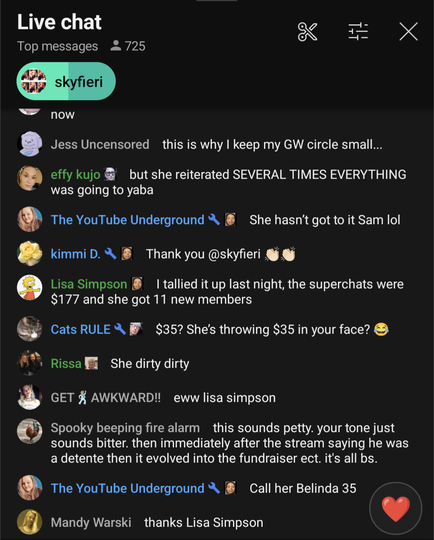Image resolution: width=434 pixels, height=540 pixels.
Task: Tap the wrench moderator badge beside kimmi D.
Action: [111, 253]
